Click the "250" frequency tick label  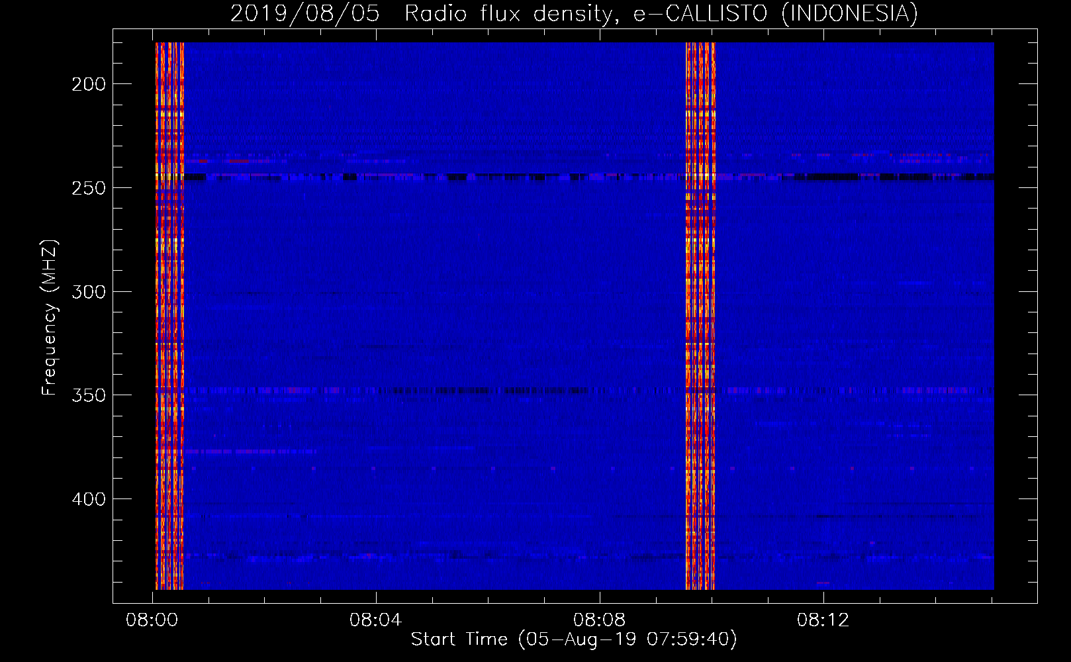[x=88, y=188]
